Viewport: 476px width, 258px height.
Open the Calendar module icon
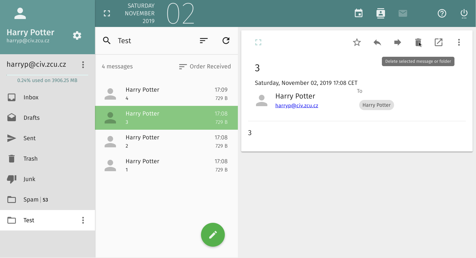point(359,13)
